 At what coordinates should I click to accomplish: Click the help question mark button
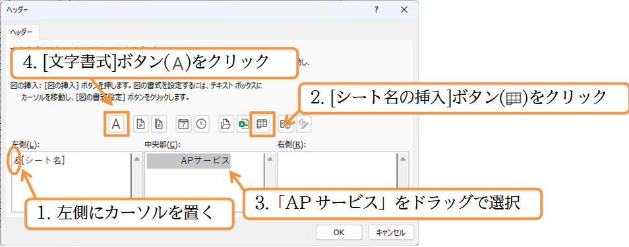pyautogui.click(x=376, y=10)
